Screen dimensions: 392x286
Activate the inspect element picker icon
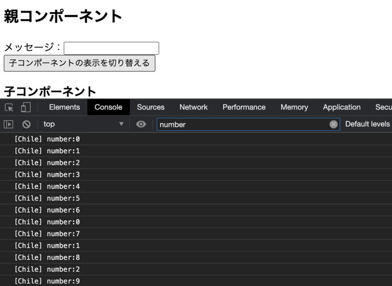point(9,108)
